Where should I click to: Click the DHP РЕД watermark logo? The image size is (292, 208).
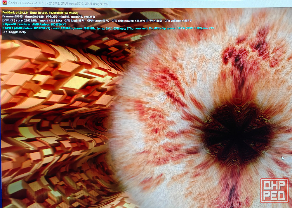[274, 190]
